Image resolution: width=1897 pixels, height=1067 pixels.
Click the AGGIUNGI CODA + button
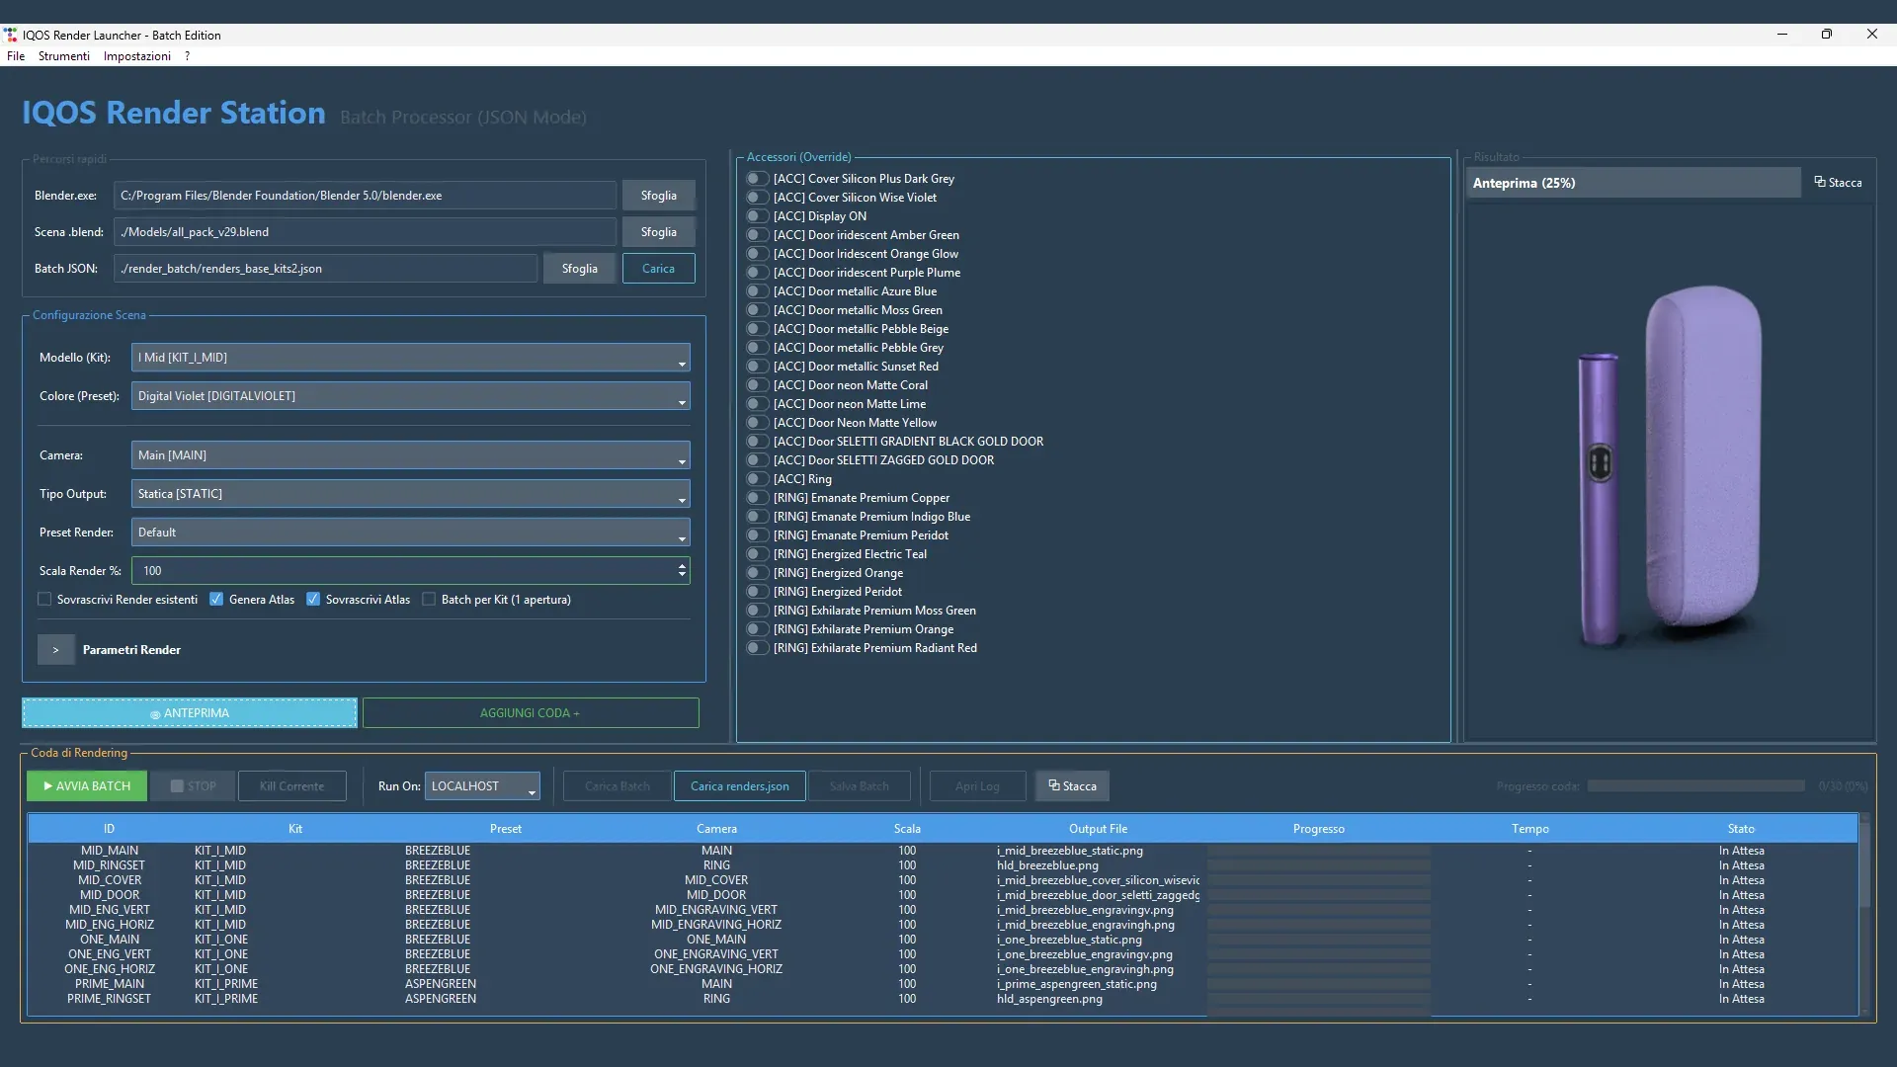[x=531, y=713]
